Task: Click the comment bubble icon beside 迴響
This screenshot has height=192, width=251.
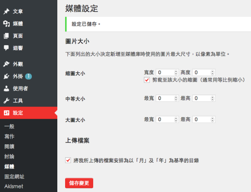Action: 6,48
